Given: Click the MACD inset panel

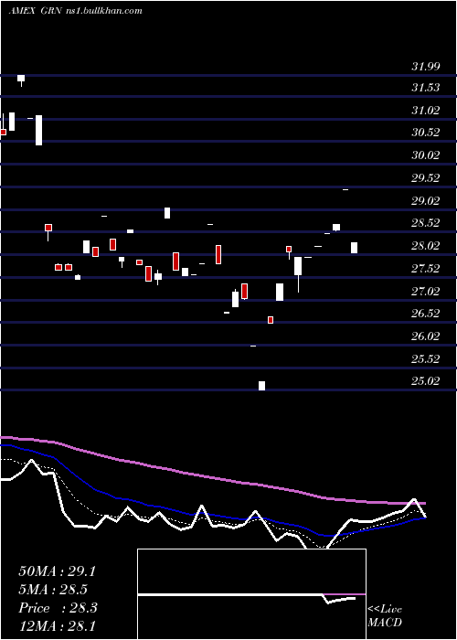Looking at the screenshot, I should 251,594.
